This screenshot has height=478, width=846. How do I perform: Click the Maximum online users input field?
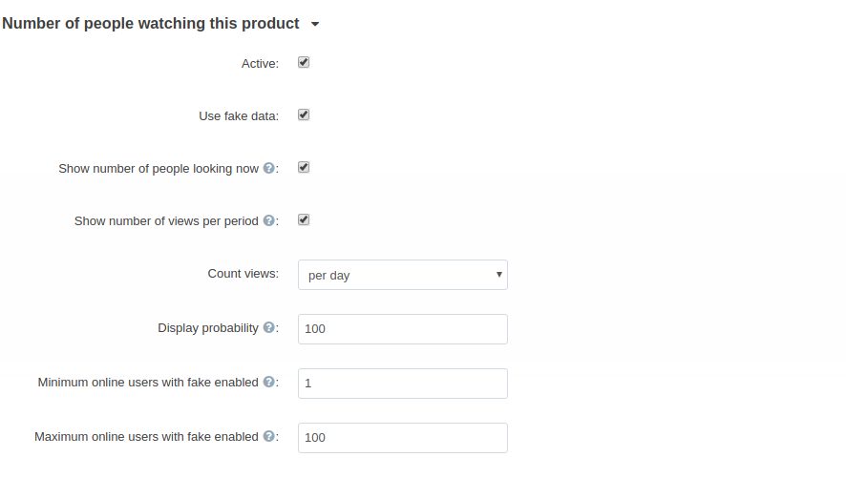tap(403, 438)
